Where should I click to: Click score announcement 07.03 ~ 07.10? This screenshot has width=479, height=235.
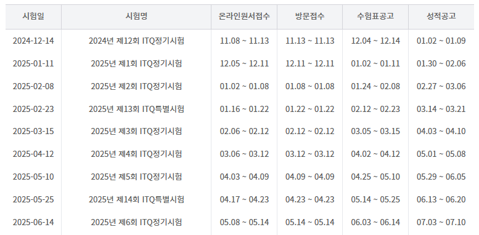tap(441, 222)
